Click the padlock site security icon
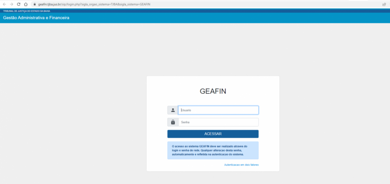Viewport: 390px width, 184px height. point(35,5)
